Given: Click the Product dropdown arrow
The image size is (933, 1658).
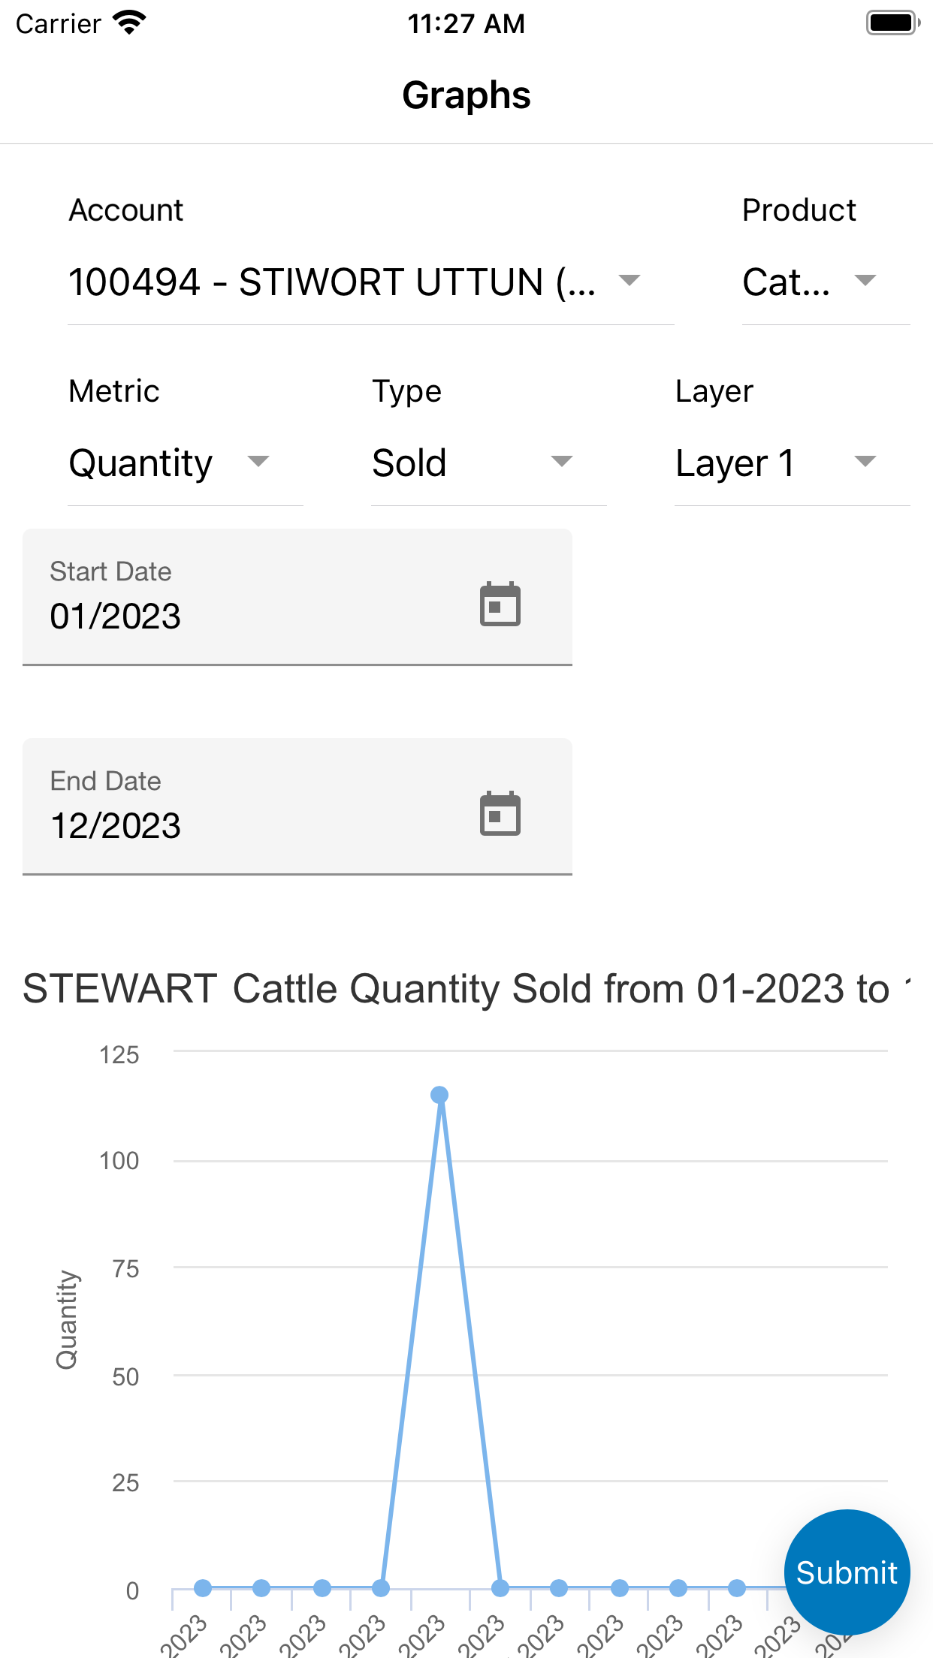Looking at the screenshot, I should coord(865,281).
